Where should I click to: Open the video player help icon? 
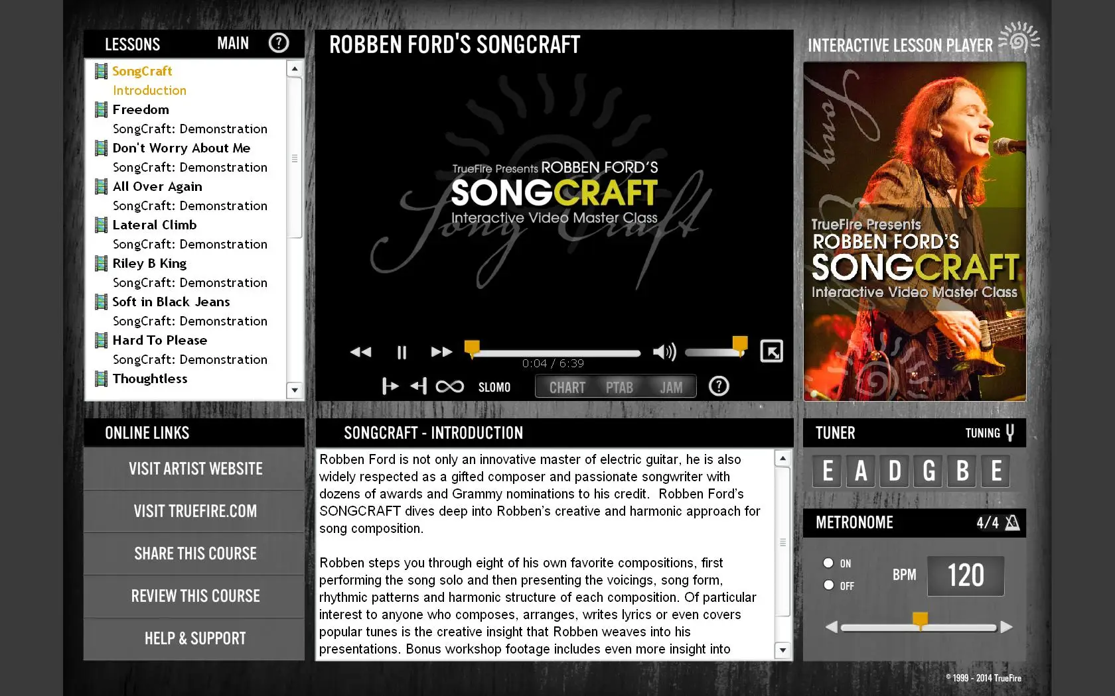(718, 386)
